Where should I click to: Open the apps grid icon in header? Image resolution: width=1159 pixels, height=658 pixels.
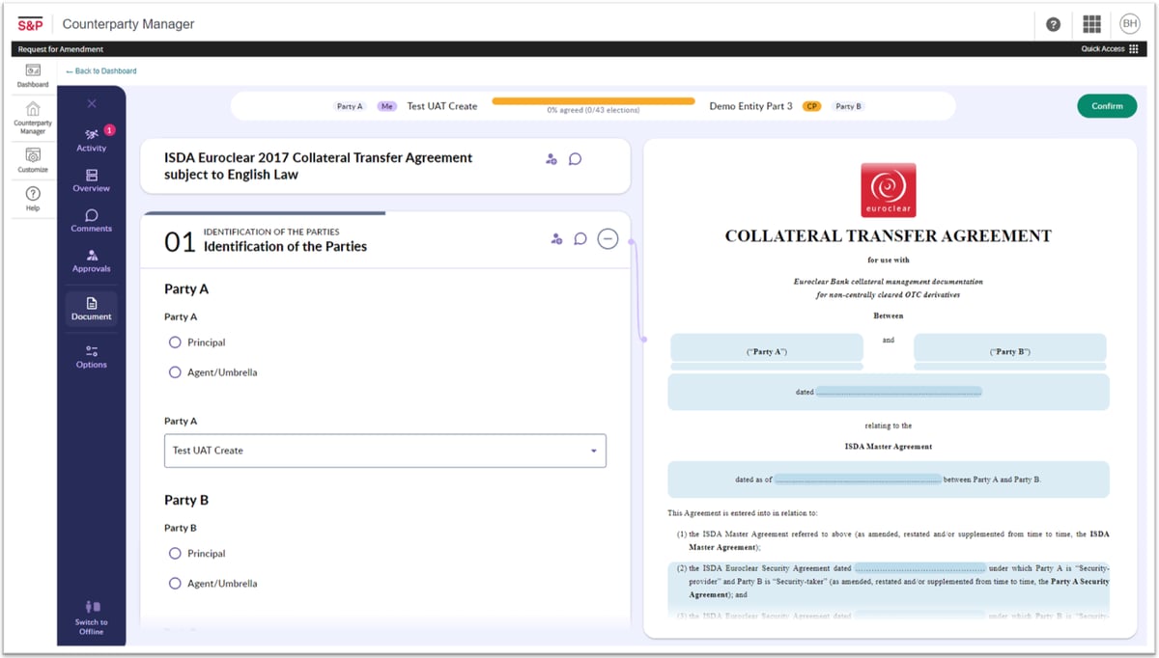1091,24
